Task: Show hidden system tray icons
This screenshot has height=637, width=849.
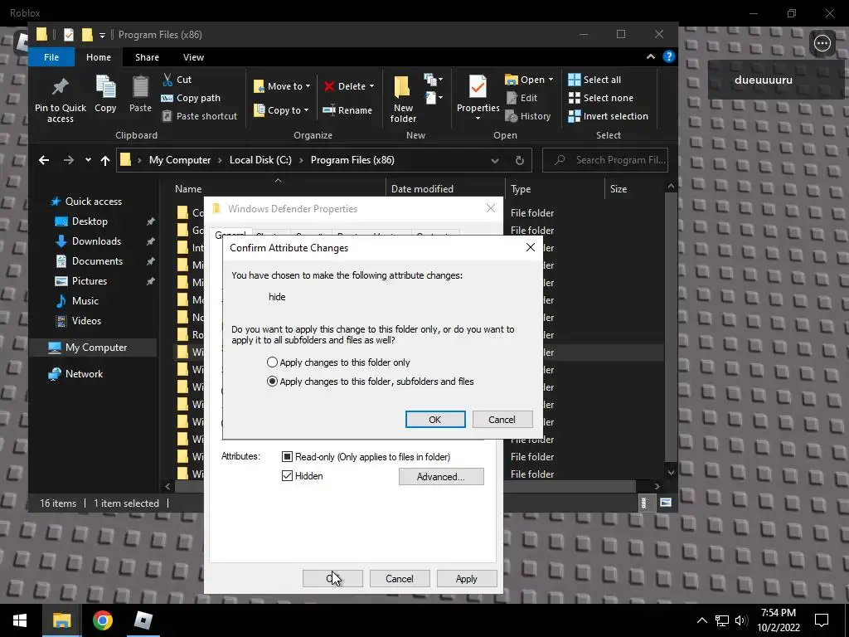Action: [701, 620]
